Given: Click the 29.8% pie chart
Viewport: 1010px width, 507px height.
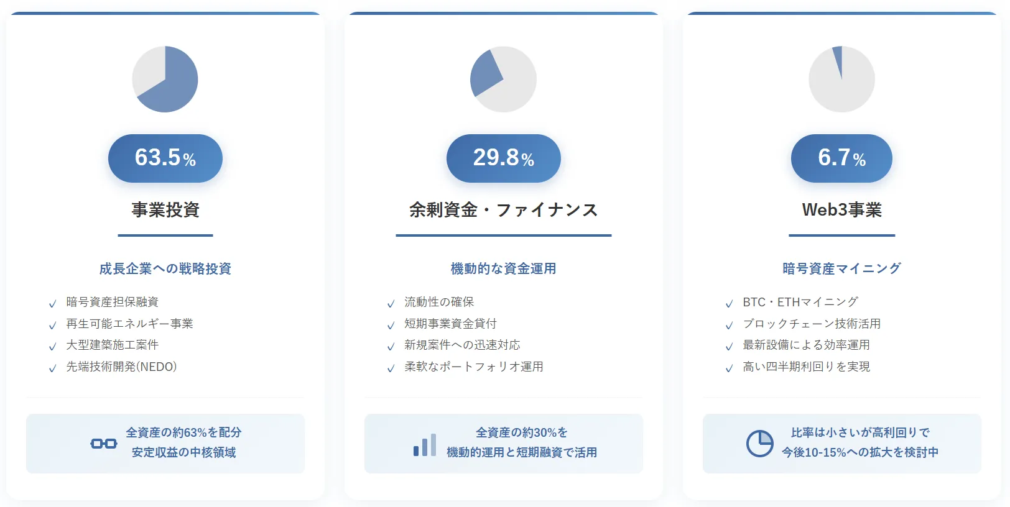Looking at the screenshot, I should [503, 79].
